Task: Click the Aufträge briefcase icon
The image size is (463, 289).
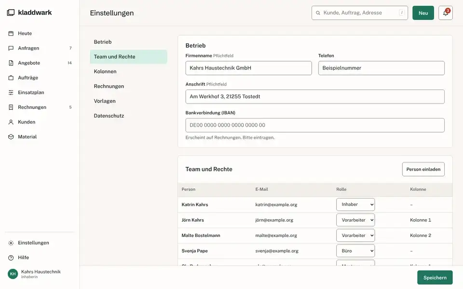Action: (11, 78)
